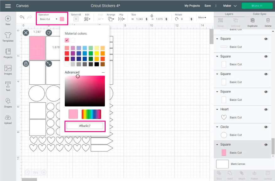Image resolution: width=275 pixels, height=181 pixels.
Task: Collapse the Heart layer
Action: (x=217, y=109)
